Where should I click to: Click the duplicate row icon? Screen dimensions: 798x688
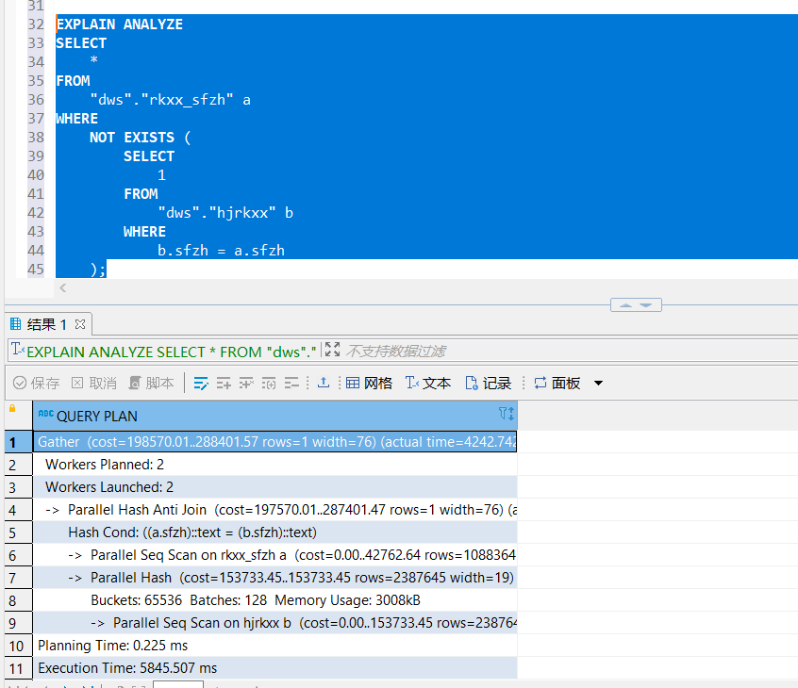tap(246, 384)
